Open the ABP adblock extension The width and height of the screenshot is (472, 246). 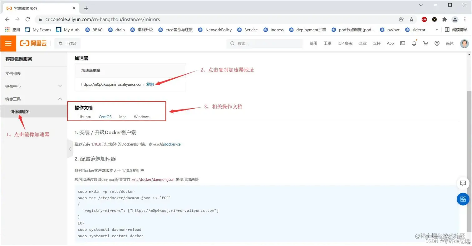pyautogui.click(x=424, y=19)
